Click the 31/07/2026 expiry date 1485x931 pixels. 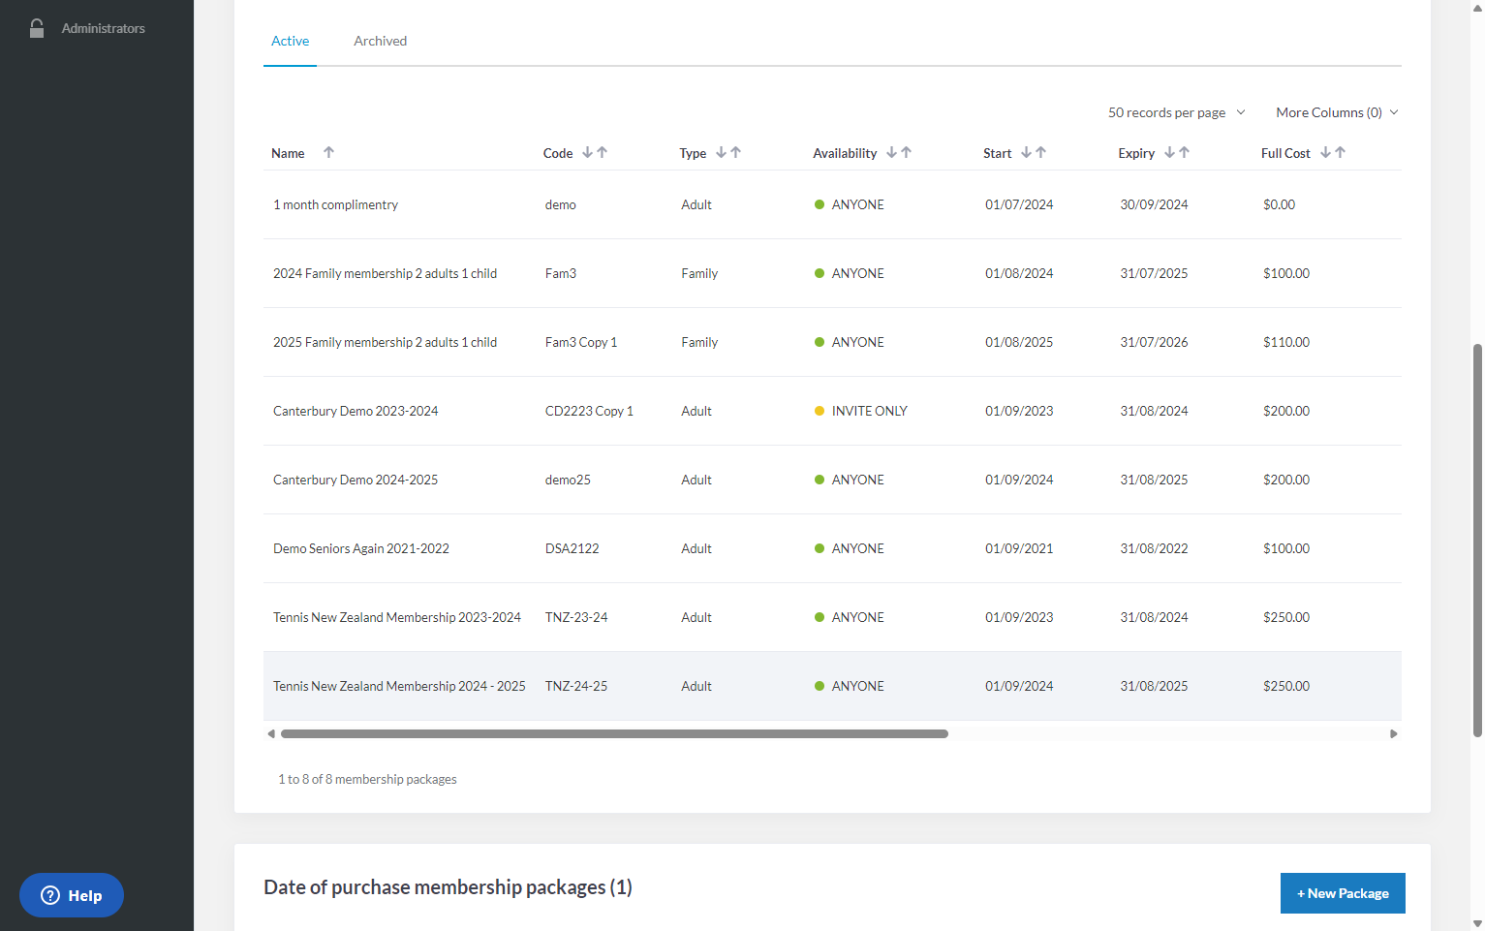coord(1154,342)
